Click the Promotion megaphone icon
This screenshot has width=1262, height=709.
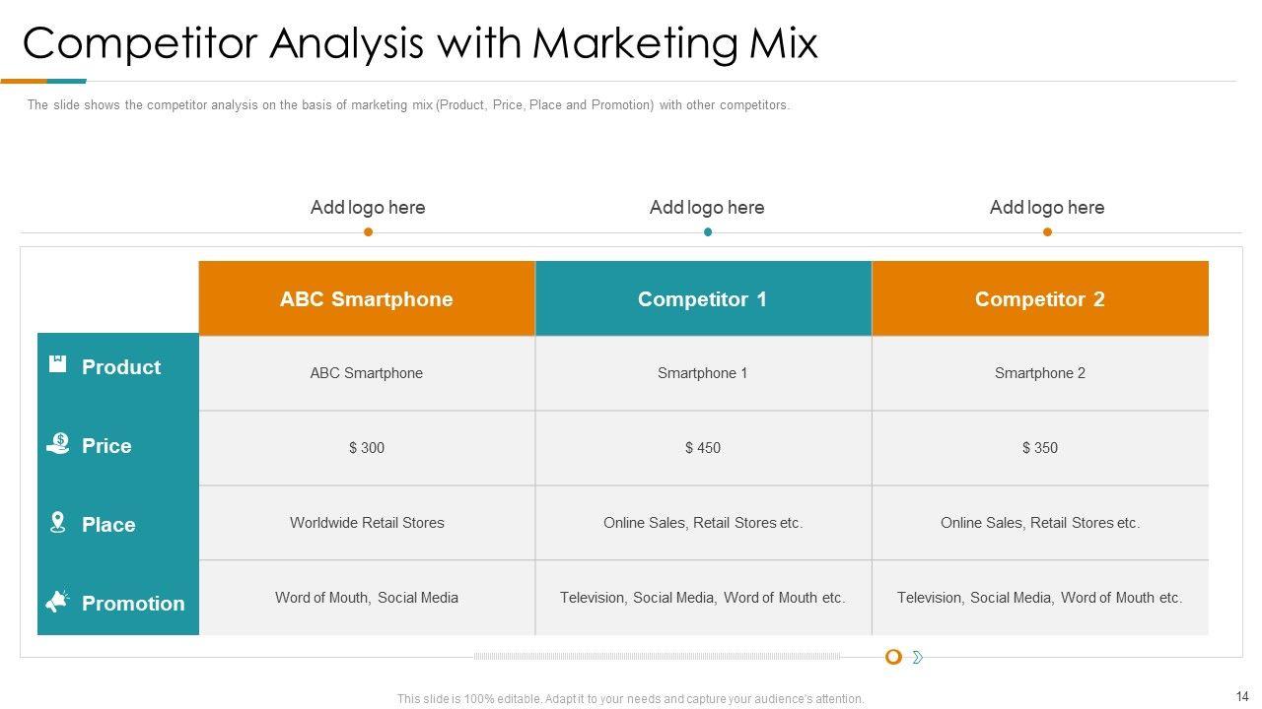point(57,601)
